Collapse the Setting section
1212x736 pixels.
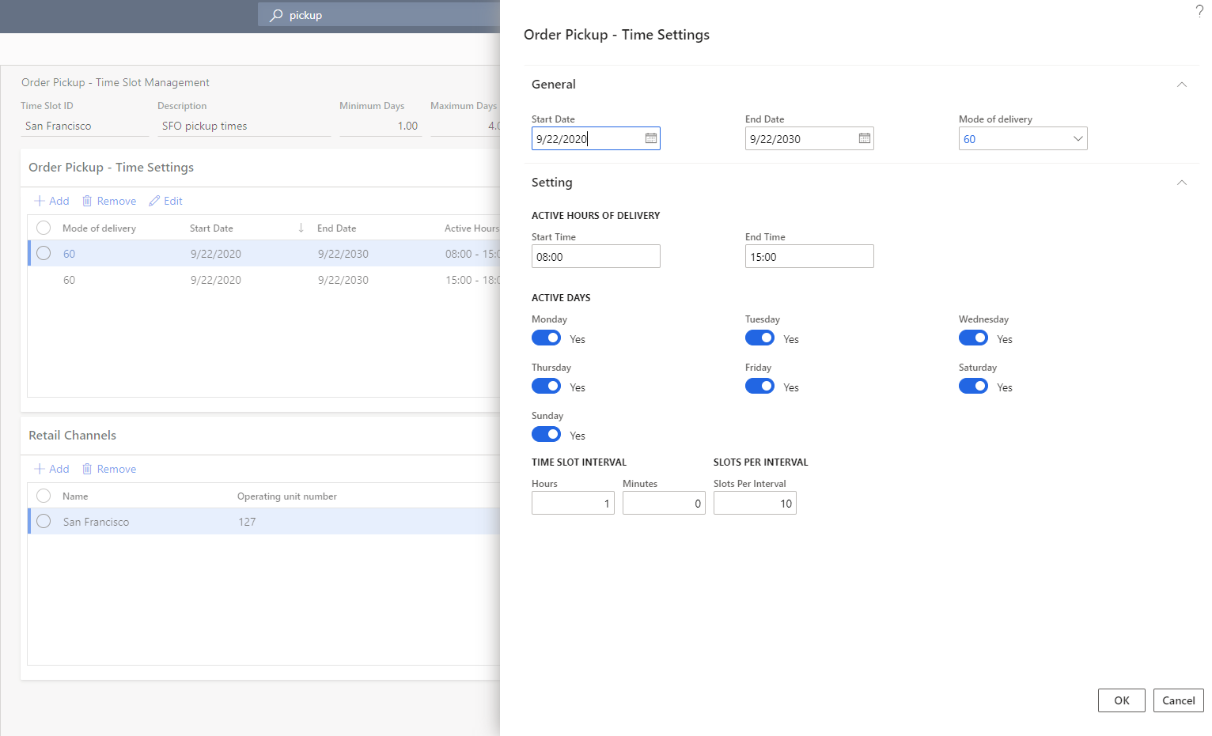click(x=1181, y=183)
